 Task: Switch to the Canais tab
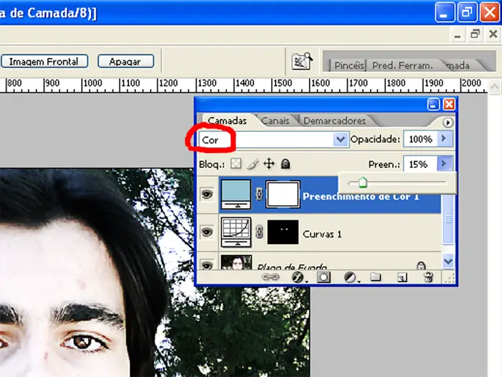click(275, 121)
